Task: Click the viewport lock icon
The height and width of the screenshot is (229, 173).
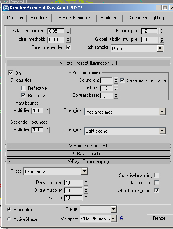Action: coord(121,219)
